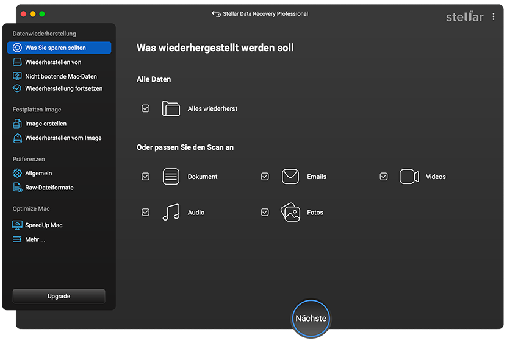Screen dimensions: 507x346
Task: Open Nicht bootende Mac-Daten sidebar item
Action: (x=60, y=77)
